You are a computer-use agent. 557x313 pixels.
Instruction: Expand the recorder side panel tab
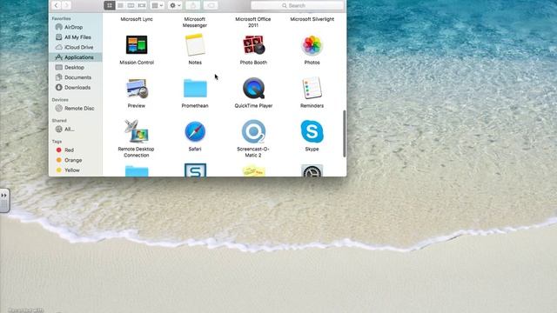(x=4, y=201)
